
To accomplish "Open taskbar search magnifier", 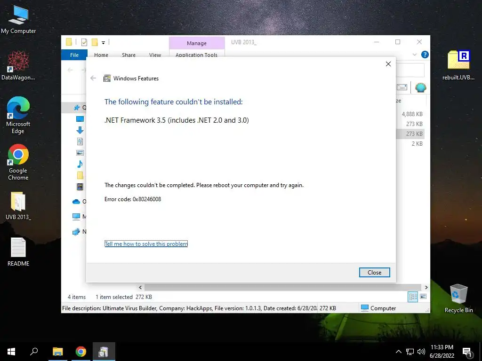I will coord(34,352).
